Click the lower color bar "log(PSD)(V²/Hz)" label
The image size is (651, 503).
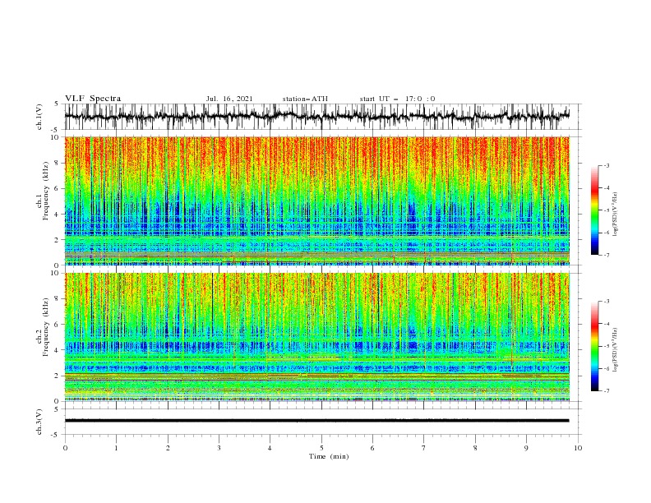(615, 350)
